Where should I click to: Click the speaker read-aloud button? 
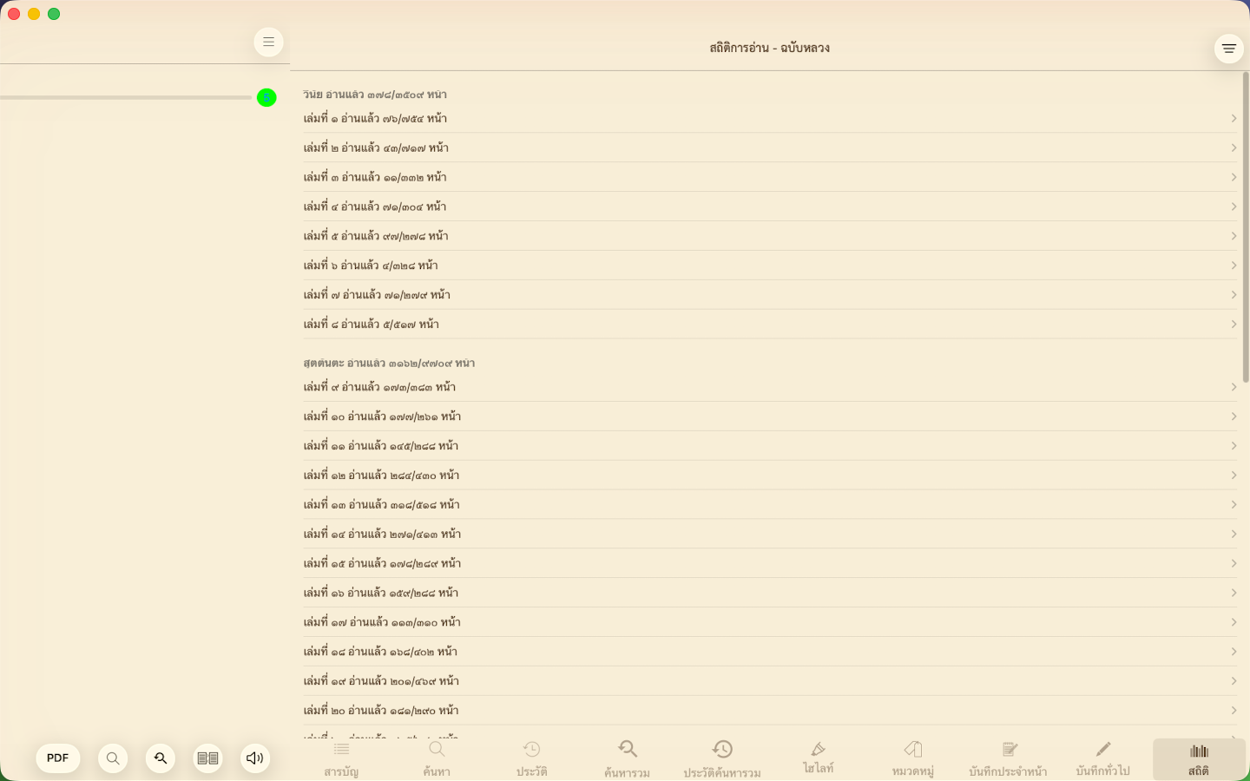[254, 758]
